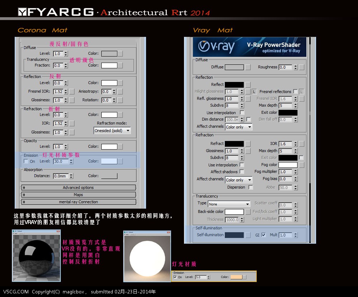
Task: Click map button beside Corona Fresnel IOR
Action: (x=72, y=92)
